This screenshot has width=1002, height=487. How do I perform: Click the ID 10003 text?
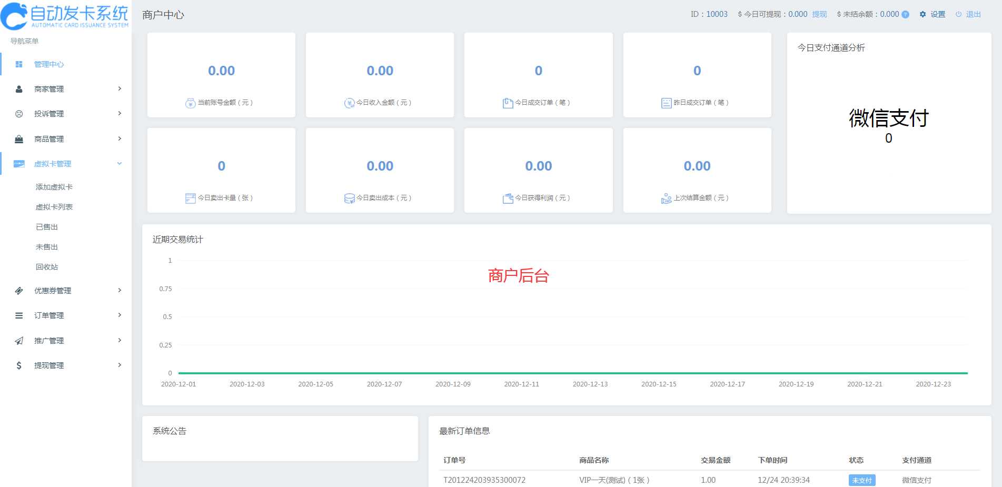(x=709, y=14)
